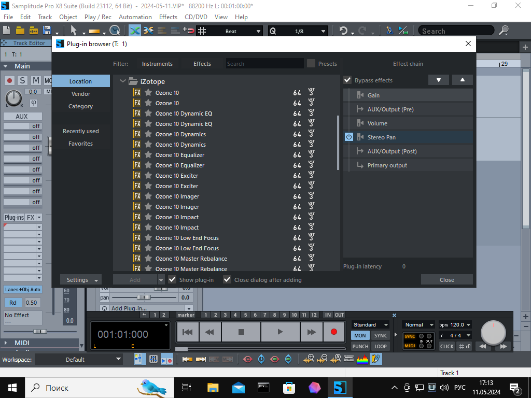Image resolution: width=531 pixels, height=398 pixels.
Task: Toggle Close dialog after adding checkbox
Action: click(x=227, y=279)
